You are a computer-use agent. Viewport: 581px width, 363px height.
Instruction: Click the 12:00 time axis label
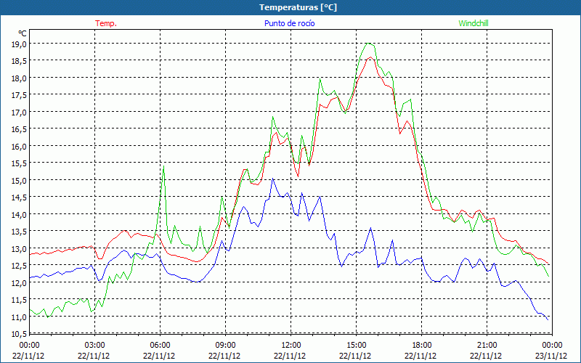tap(291, 346)
